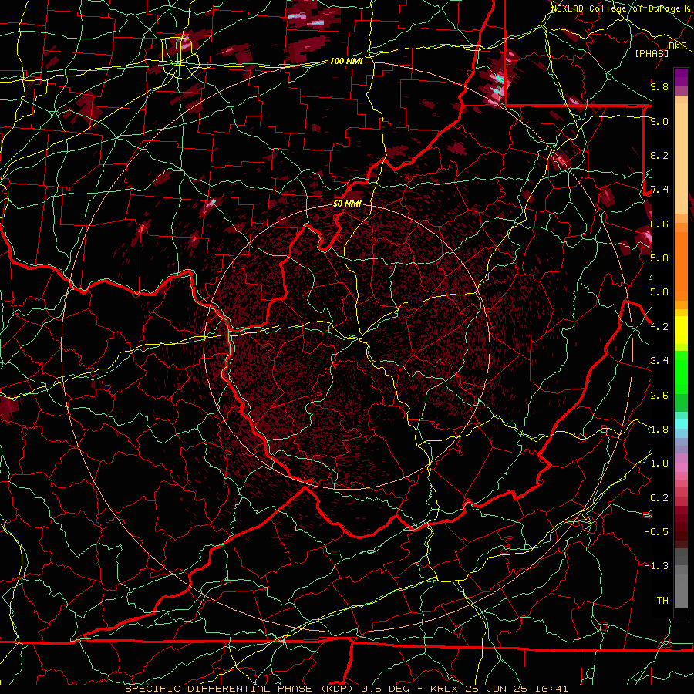Click the 100 NMI range ring label
Viewport: 694px width, 694px height.
tap(346, 61)
